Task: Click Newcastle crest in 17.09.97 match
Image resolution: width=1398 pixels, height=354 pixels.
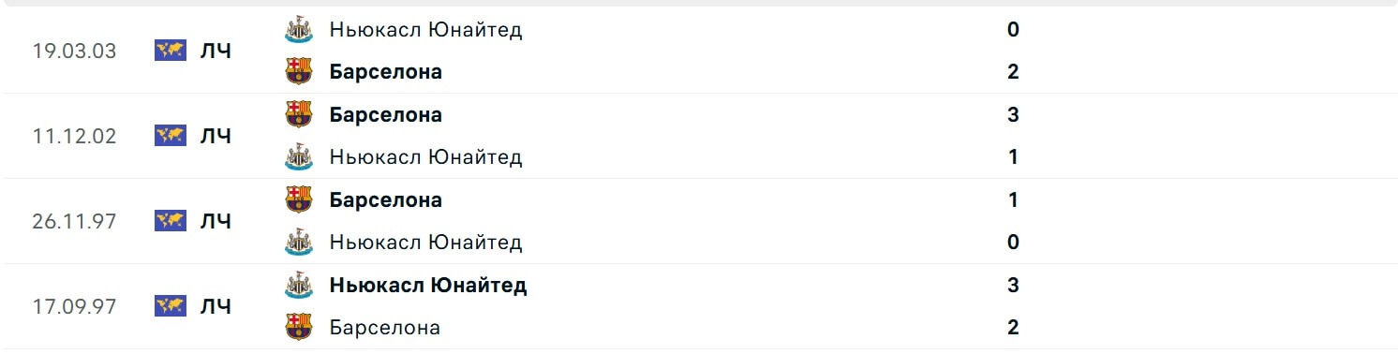Action: (x=298, y=285)
